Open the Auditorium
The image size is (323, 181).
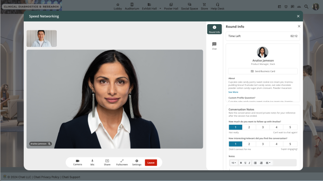pyautogui.click(x=132, y=7)
